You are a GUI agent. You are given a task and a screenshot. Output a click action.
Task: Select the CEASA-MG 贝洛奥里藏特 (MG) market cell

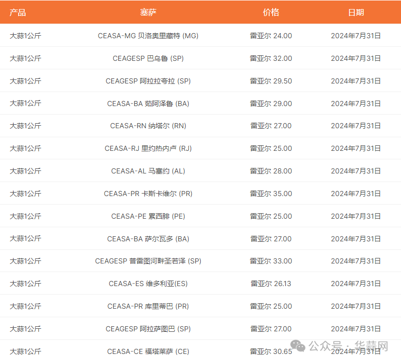[x=148, y=36]
